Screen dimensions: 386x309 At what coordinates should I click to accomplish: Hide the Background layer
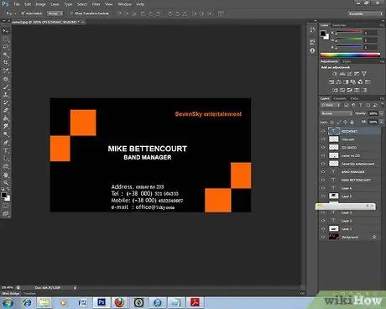[323, 237]
